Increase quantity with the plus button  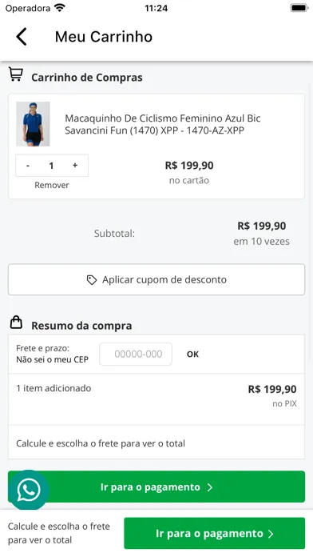pos(75,166)
